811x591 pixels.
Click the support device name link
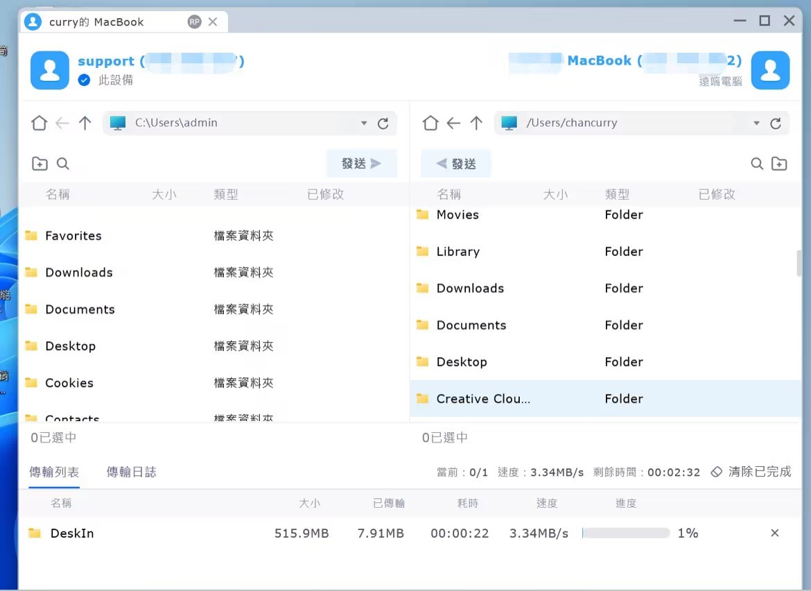point(161,61)
